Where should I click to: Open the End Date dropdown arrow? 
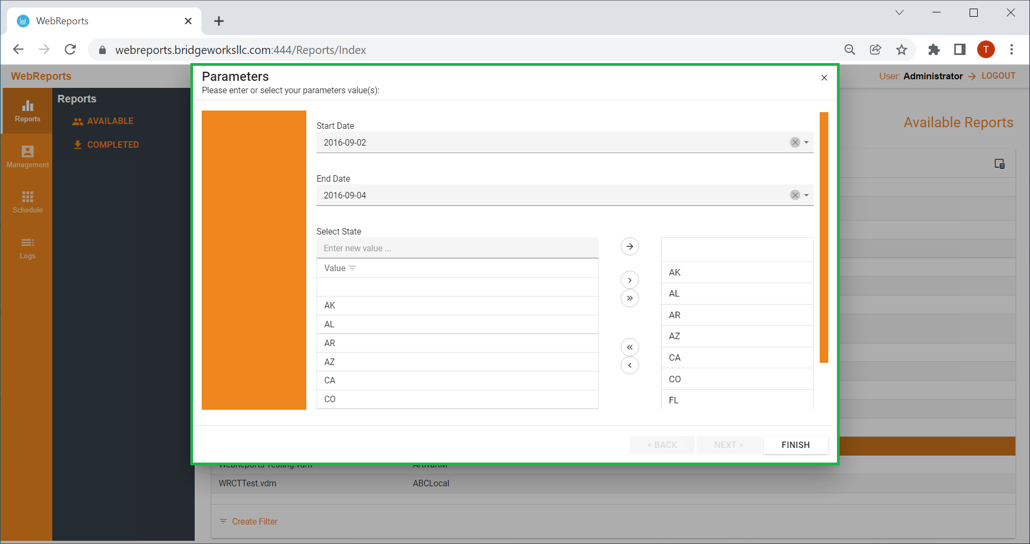(x=806, y=195)
